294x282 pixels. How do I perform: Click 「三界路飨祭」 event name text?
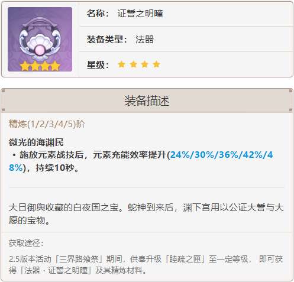click(x=79, y=259)
